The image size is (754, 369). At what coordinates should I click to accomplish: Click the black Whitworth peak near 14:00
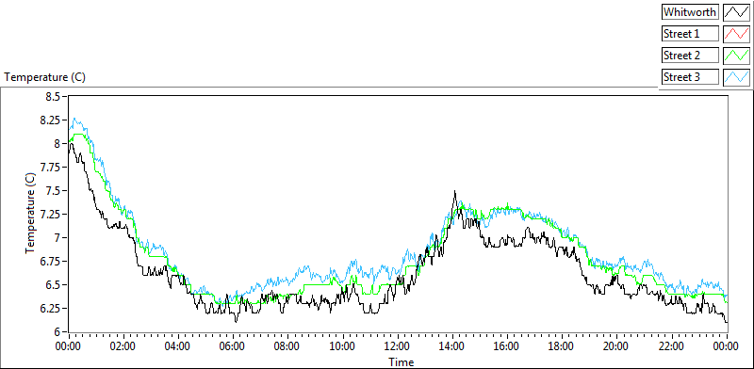click(x=454, y=192)
